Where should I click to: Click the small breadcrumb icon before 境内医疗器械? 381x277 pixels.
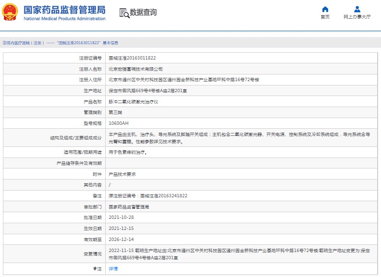[3, 43]
